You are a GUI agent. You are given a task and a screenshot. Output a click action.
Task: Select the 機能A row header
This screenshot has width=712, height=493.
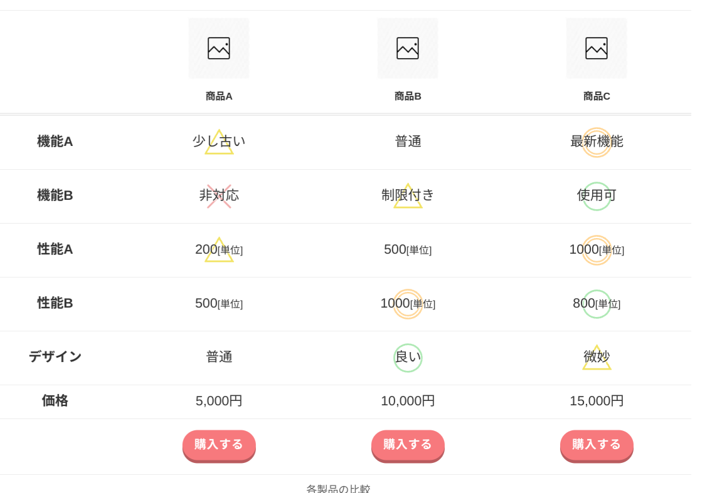(x=55, y=142)
